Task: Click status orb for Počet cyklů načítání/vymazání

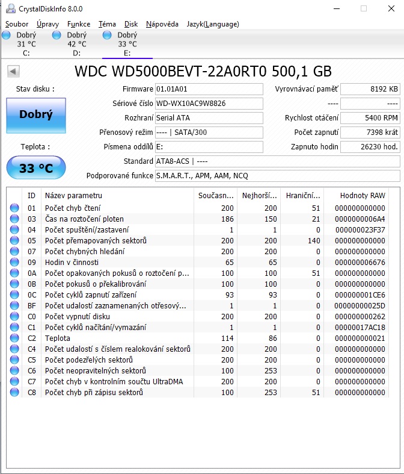Action: (x=14, y=327)
